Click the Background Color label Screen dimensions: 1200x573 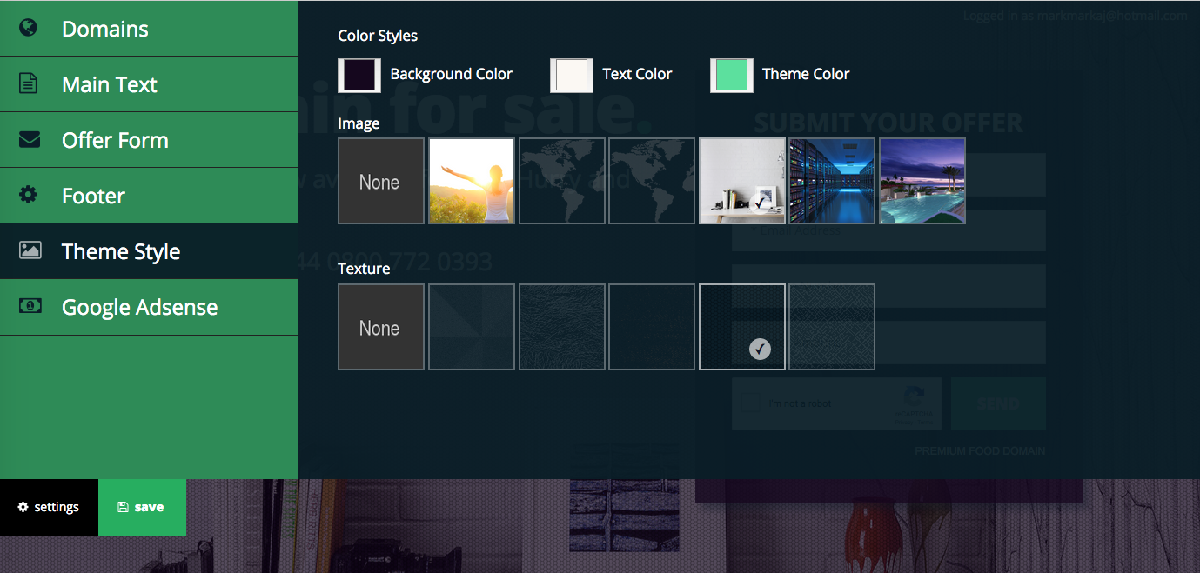[451, 74]
